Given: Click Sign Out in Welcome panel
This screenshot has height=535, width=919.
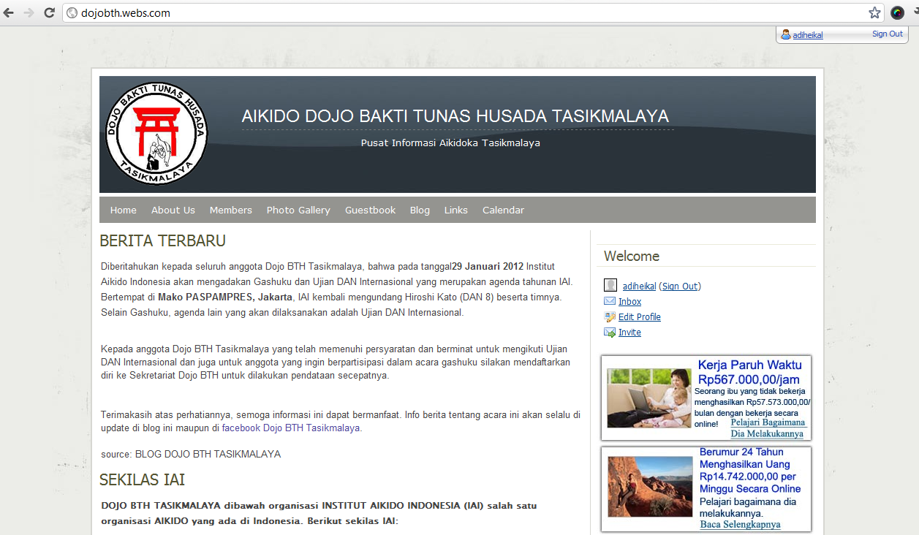Looking at the screenshot, I should (x=680, y=287).
